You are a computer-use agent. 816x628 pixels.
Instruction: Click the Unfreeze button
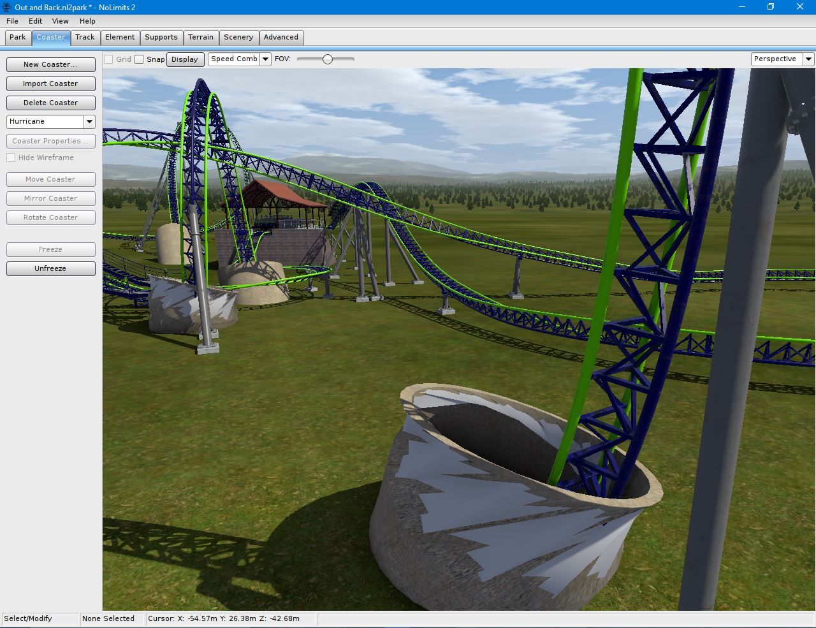pyautogui.click(x=50, y=268)
